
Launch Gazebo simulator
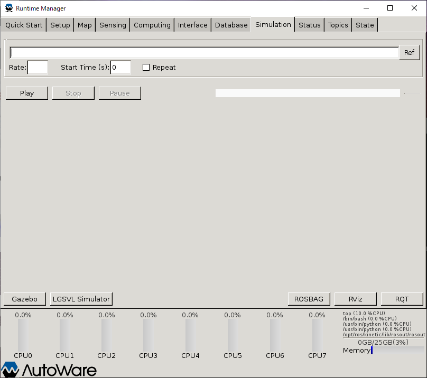24,299
